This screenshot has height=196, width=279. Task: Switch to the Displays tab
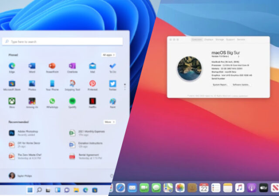click(x=208, y=40)
